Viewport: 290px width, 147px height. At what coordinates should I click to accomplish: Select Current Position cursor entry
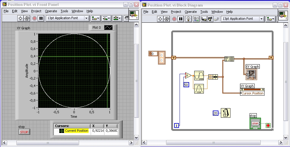click(76, 131)
